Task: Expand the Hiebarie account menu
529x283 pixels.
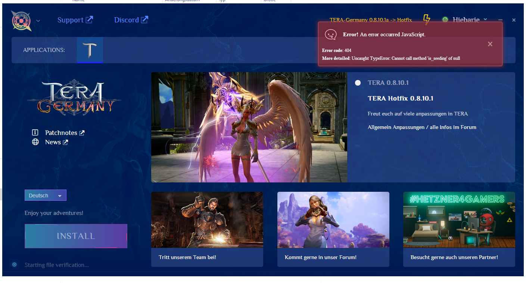Action: 485,19
